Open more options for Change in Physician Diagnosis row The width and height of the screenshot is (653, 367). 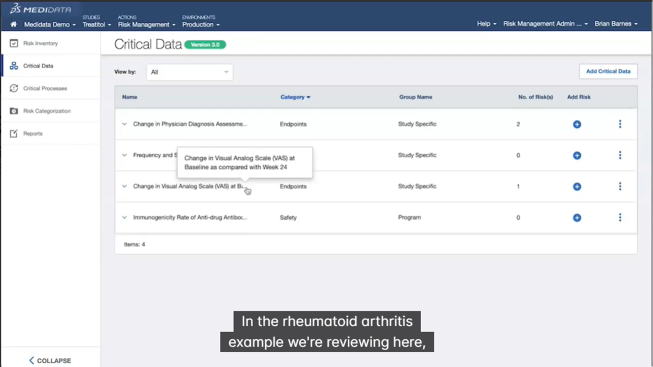coord(620,125)
